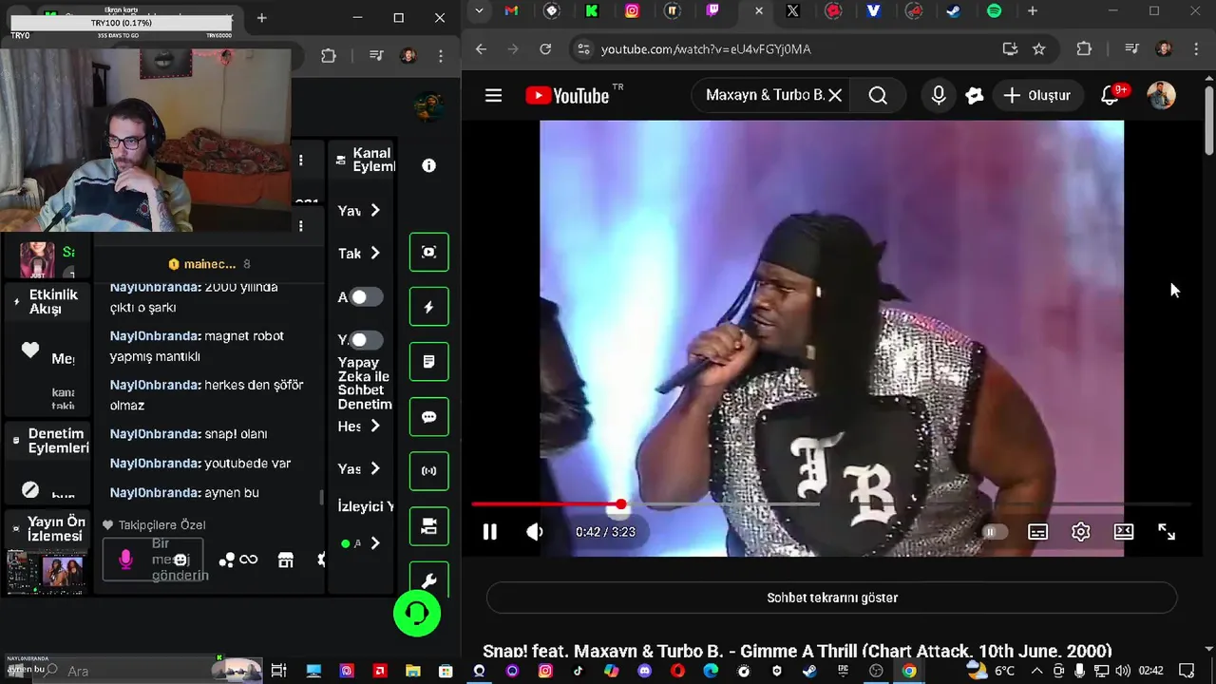
Task: Open a new browser tab
Action: tap(1033, 11)
